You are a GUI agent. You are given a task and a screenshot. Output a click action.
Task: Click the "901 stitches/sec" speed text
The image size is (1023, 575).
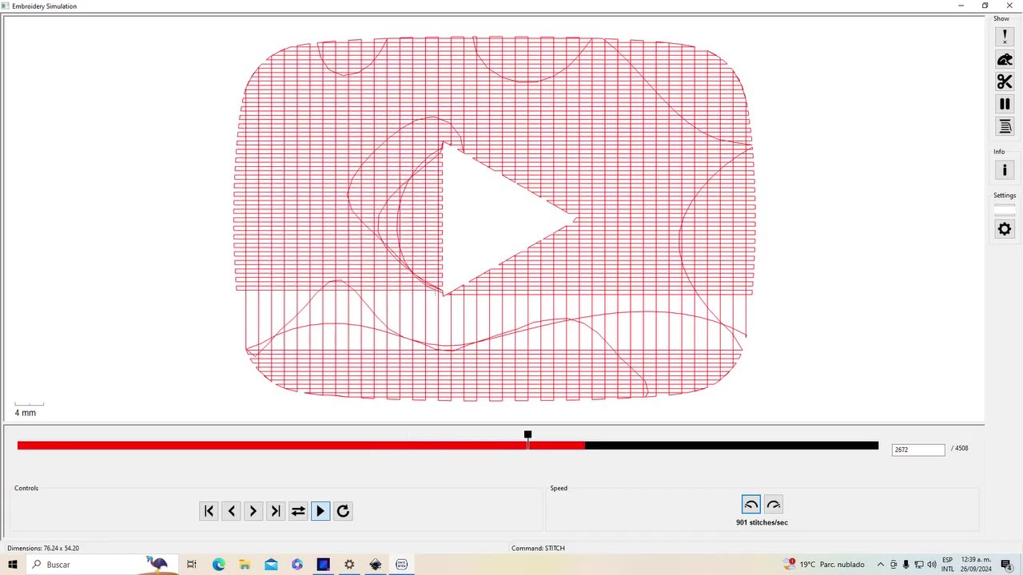point(762,522)
